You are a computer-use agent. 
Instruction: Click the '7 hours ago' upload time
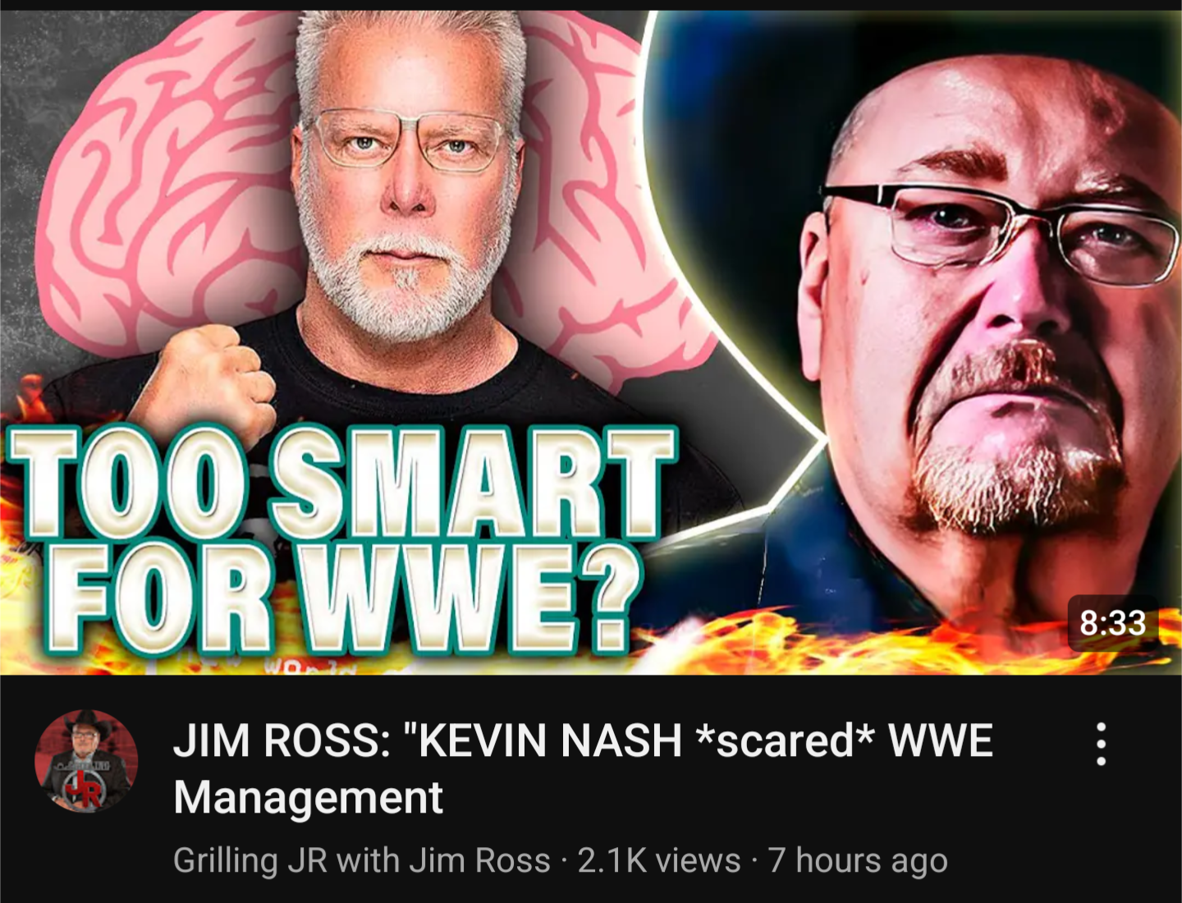tap(858, 860)
